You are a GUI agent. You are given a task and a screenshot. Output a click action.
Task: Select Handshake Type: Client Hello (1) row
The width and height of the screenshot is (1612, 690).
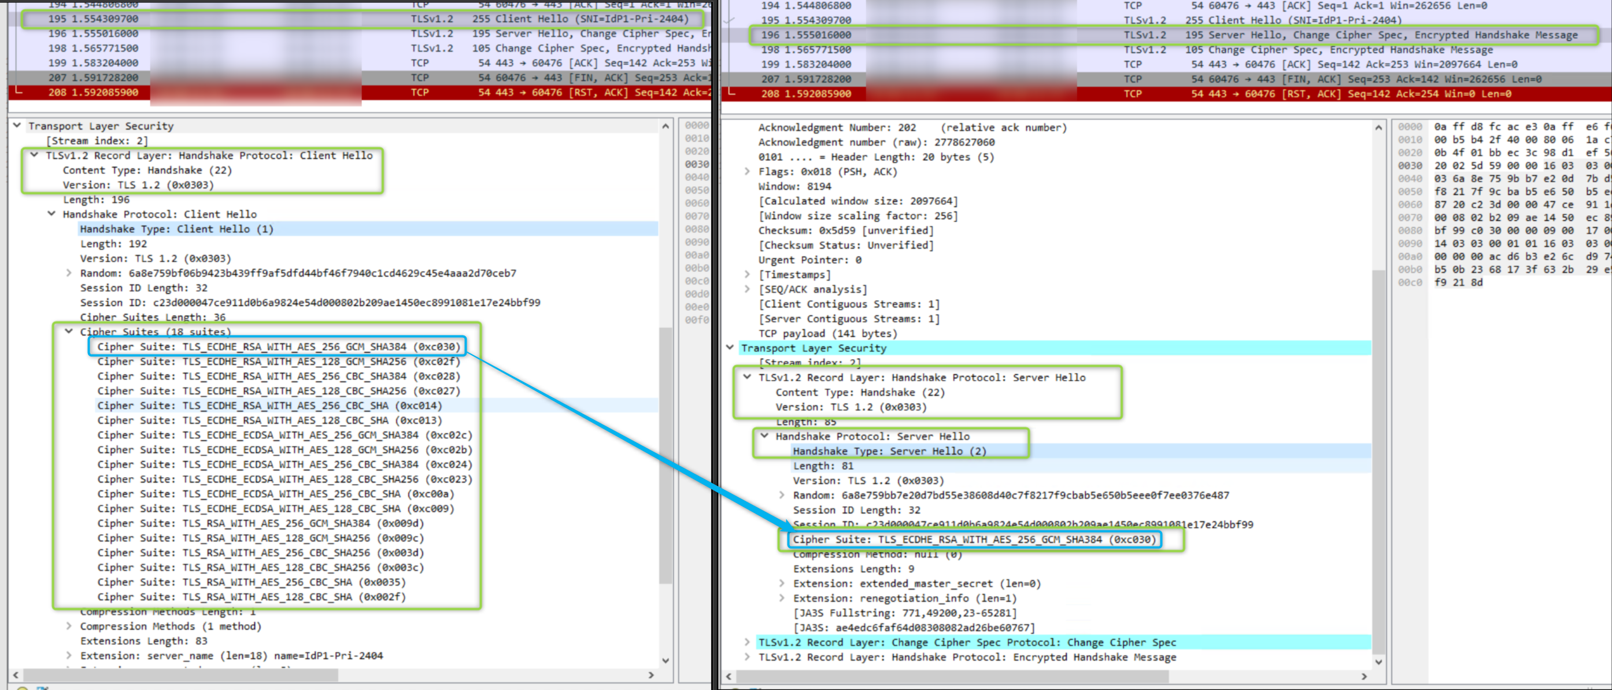point(368,229)
